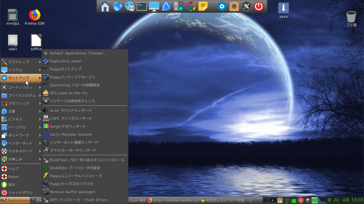Launch the globe web browser from dock

(118, 7)
